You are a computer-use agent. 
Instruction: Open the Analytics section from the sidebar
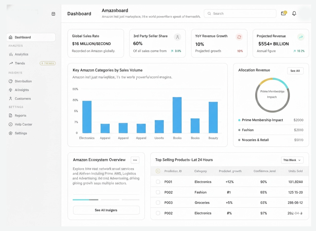click(22, 54)
